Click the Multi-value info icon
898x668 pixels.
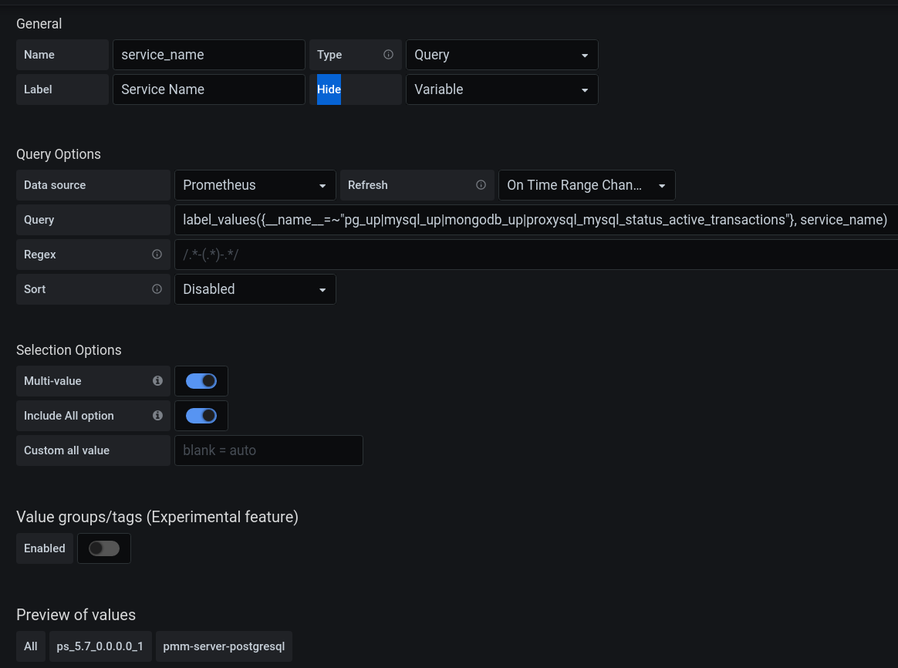(157, 381)
